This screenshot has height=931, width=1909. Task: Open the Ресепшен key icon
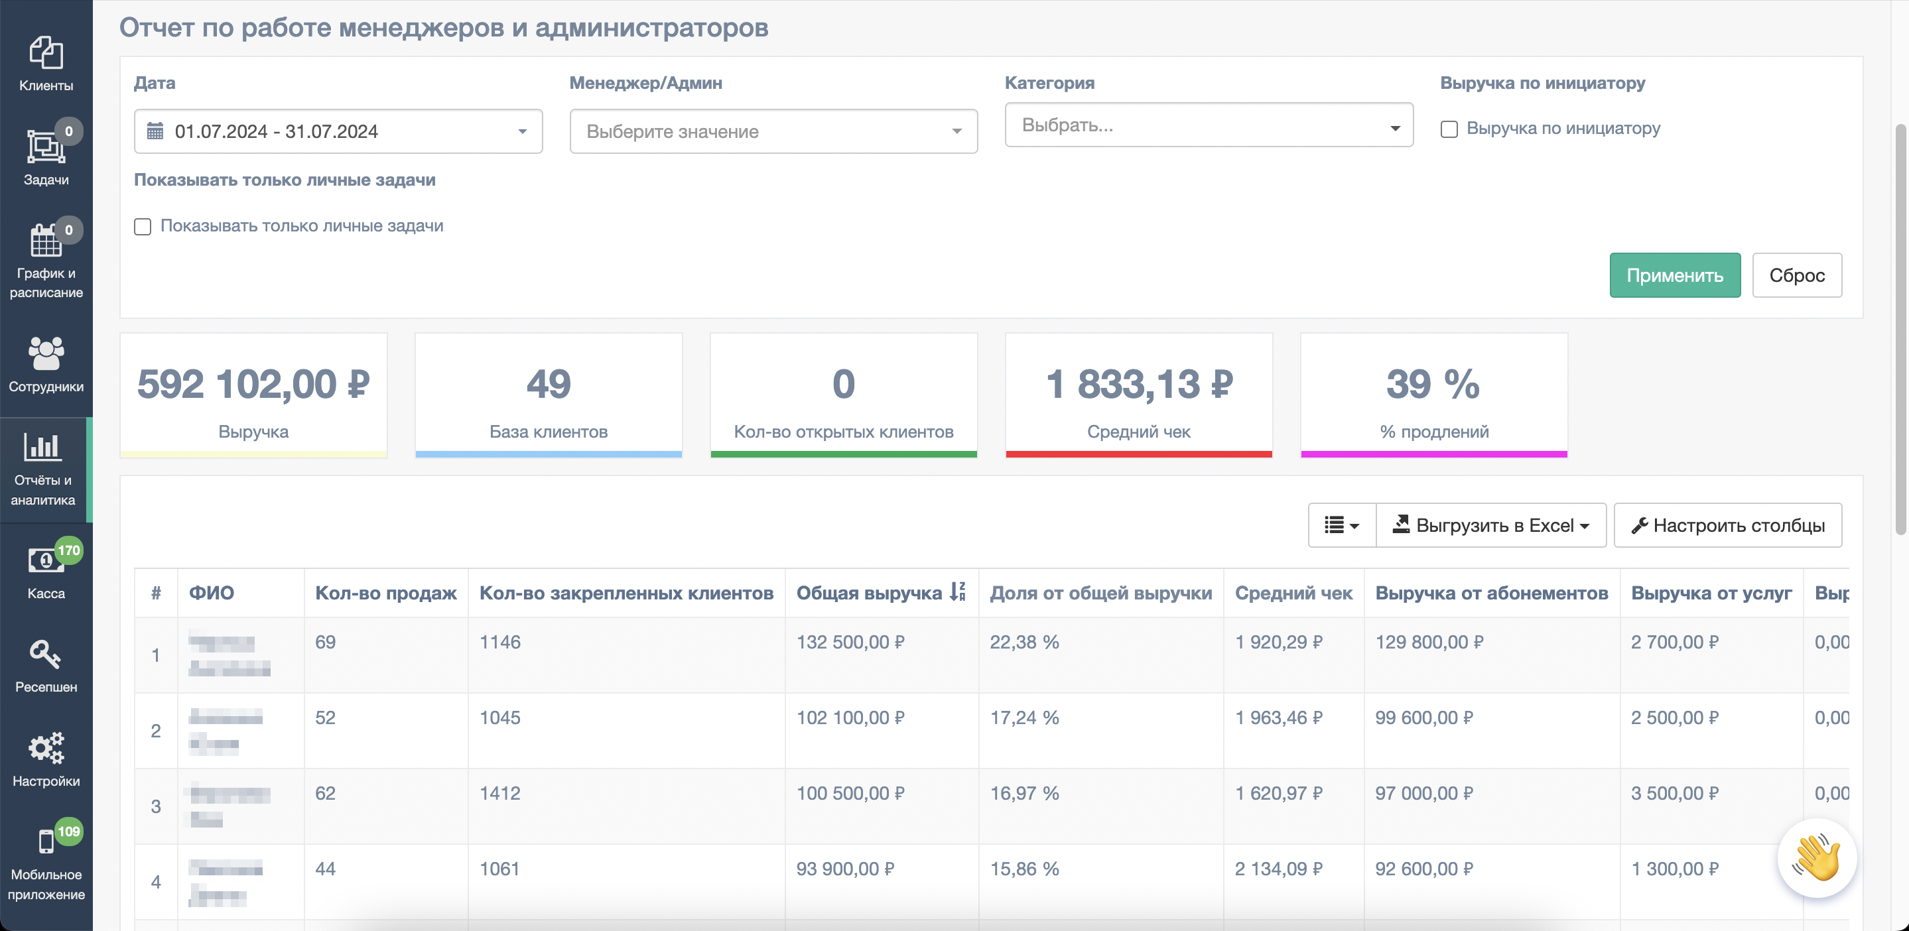[x=45, y=654]
